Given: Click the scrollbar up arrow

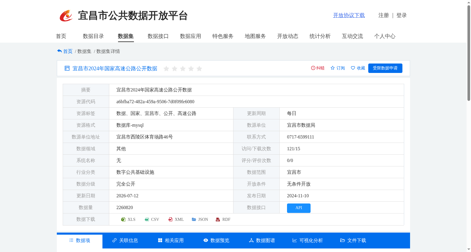Looking at the screenshot, I should [469, 2].
